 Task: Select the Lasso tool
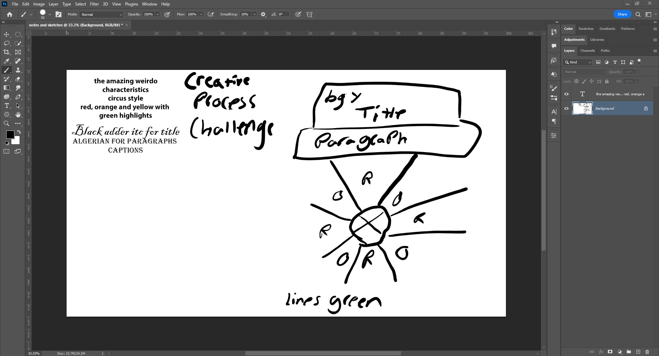coord(7,43)
